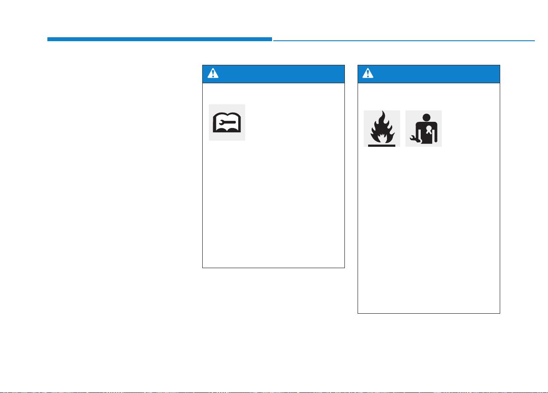
Task: Click the black base line under the flame
Action: 382,146
